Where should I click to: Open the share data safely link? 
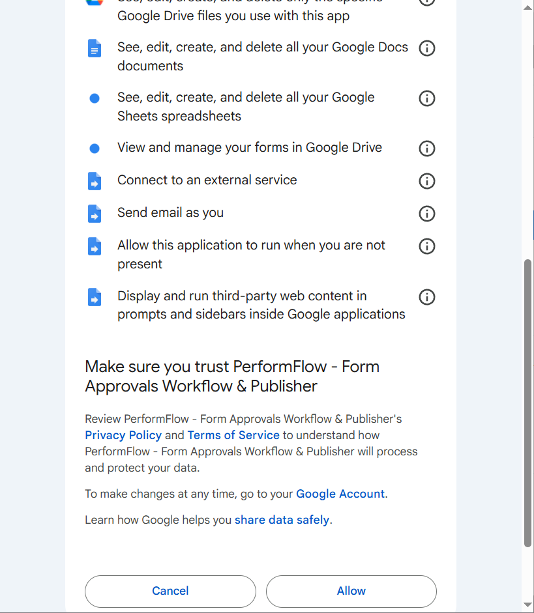282,520
